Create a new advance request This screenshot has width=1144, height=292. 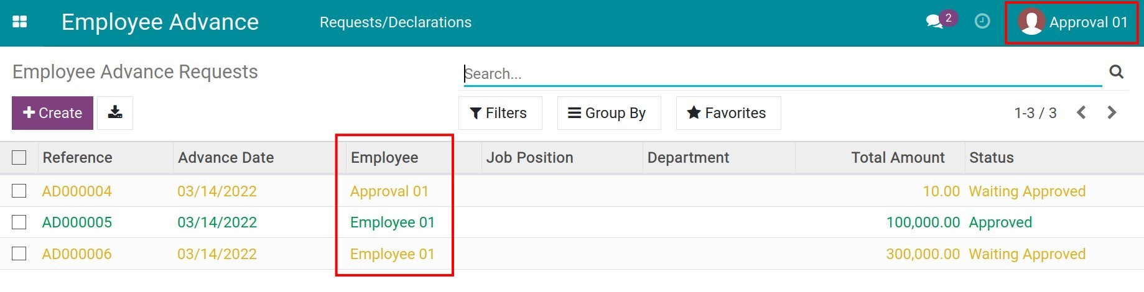click(52, 113)
